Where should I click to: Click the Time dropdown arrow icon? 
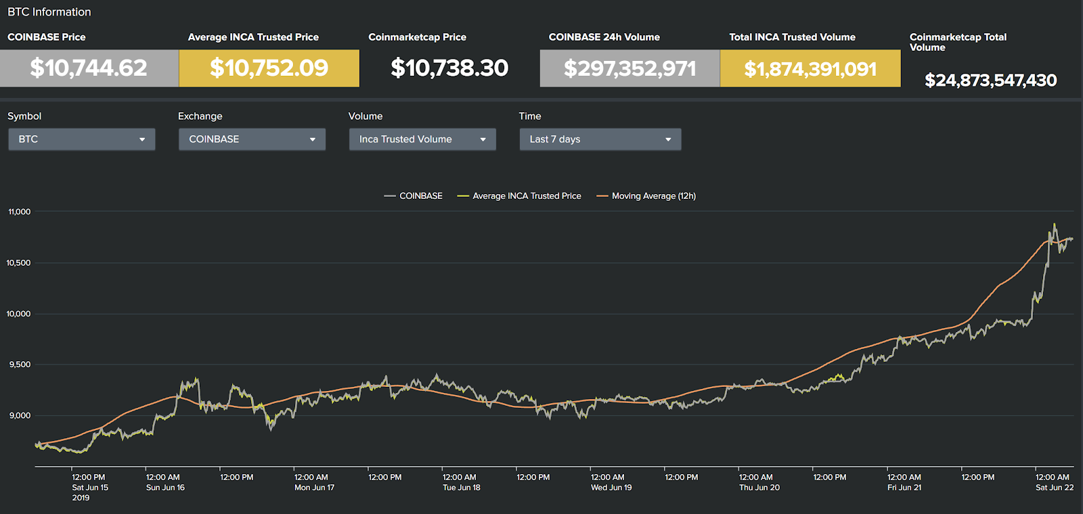click(x=669, y=140)
